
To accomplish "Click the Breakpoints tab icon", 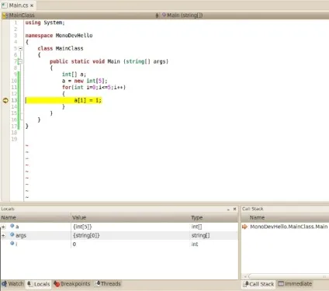I will 57,284.
